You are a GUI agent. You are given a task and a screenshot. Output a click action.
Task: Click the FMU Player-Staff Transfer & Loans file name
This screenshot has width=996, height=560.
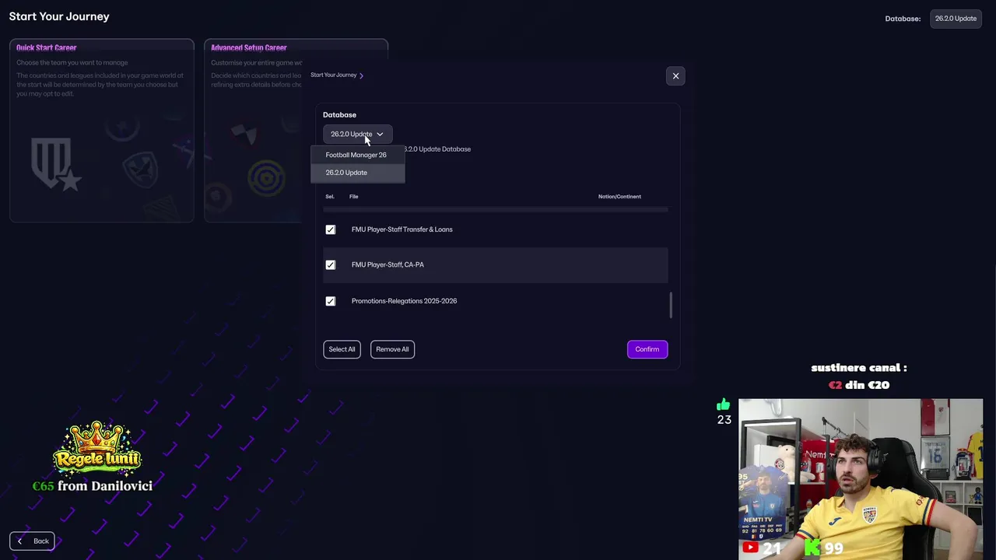402,229
